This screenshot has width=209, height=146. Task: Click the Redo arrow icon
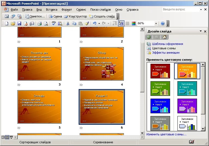(104, 23)
